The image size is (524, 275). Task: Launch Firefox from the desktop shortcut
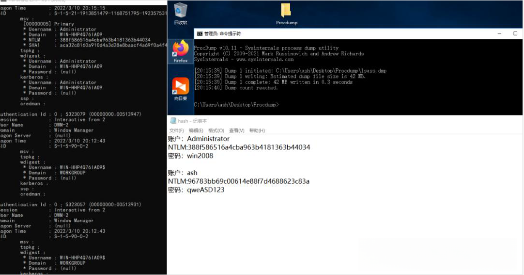click(x=181, y=51)
